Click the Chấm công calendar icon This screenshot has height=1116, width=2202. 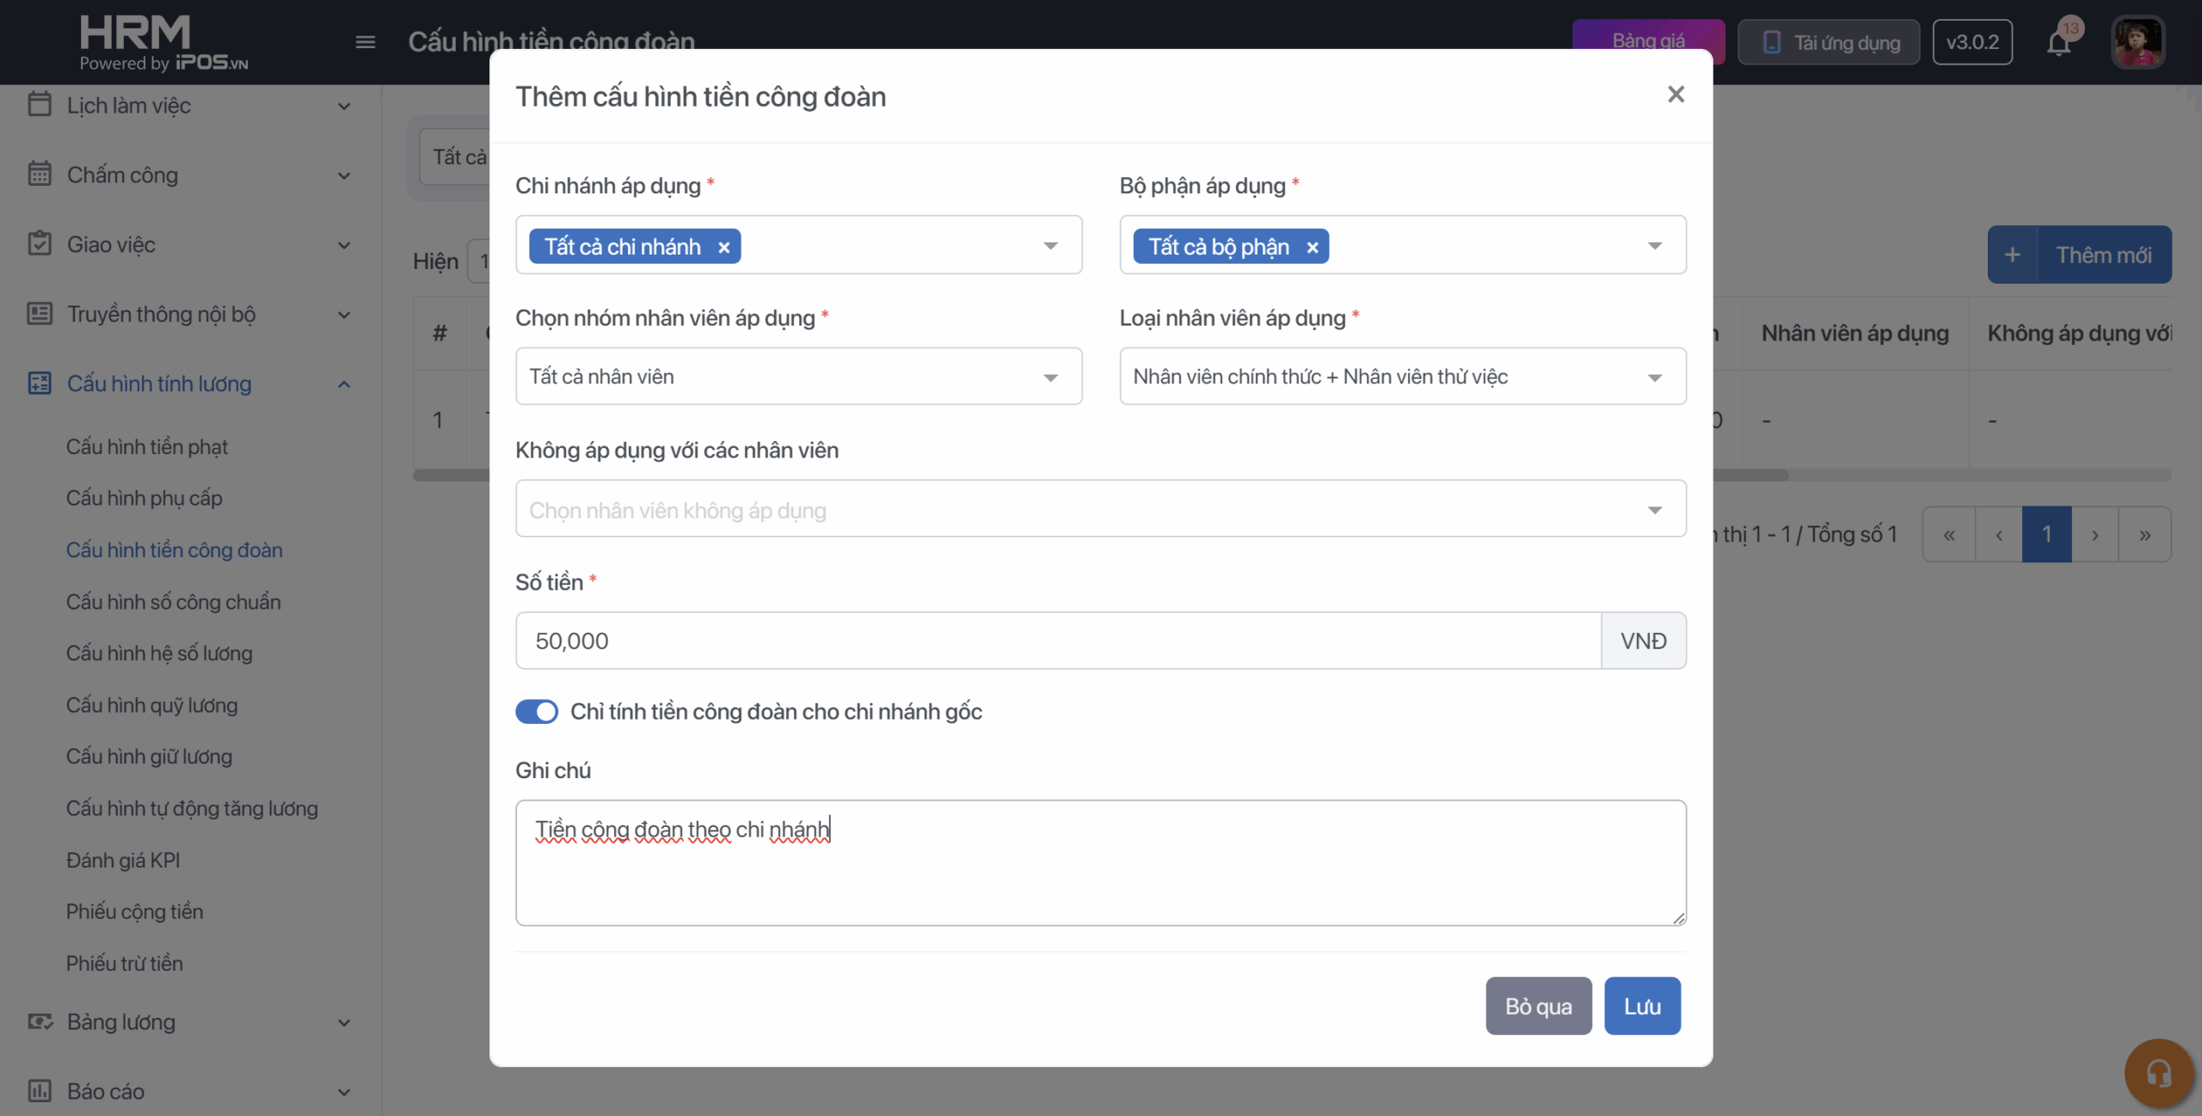40,175
